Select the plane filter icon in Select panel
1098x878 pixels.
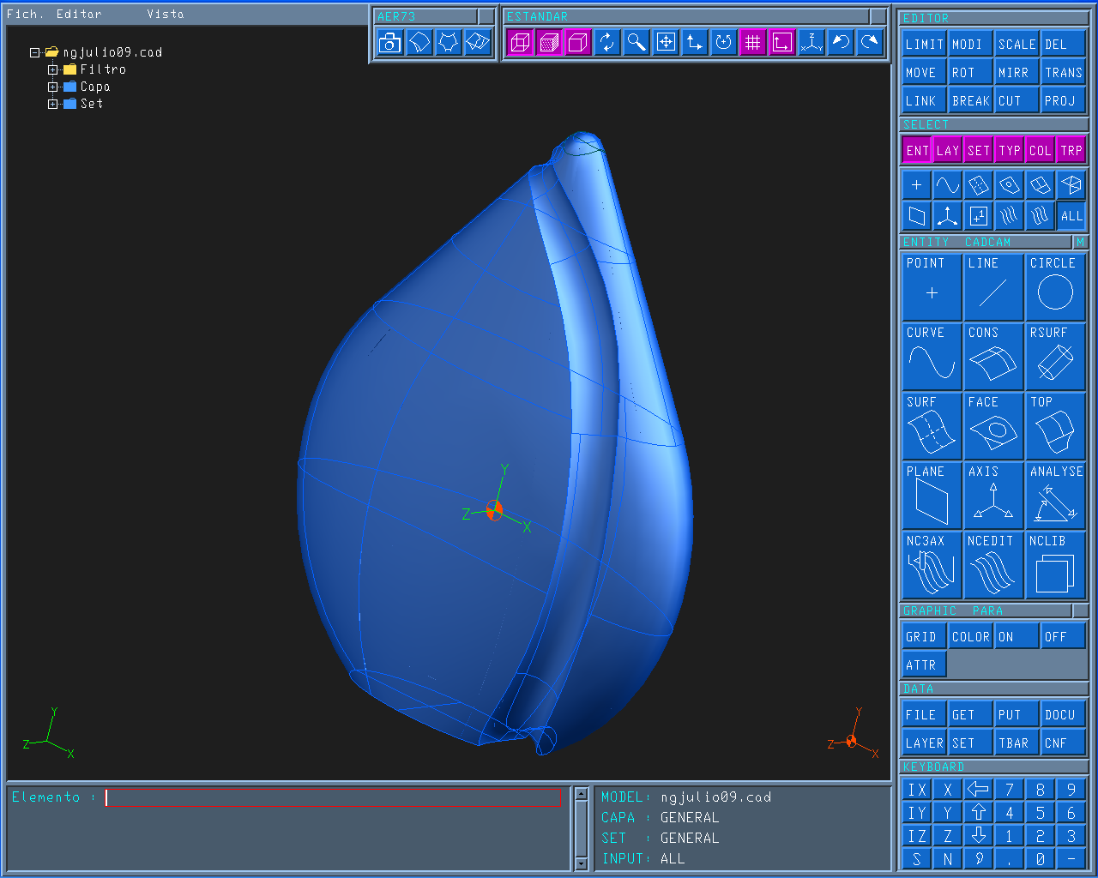pyautogui.click(x=917, y=216)
